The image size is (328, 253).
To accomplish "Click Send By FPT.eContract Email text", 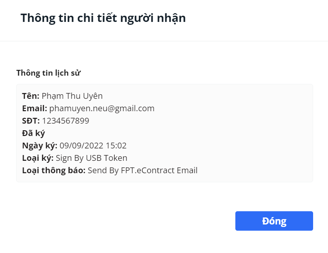I will (x=142, y=170).
